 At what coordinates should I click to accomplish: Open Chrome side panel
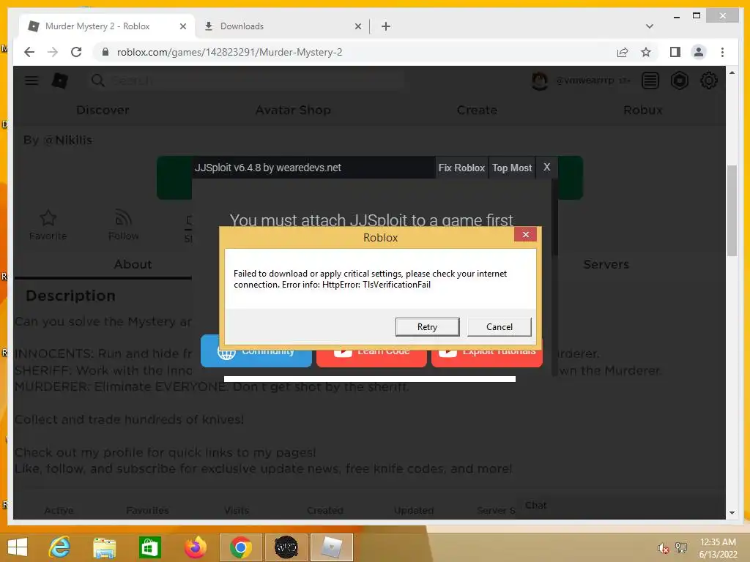[675, 52]
